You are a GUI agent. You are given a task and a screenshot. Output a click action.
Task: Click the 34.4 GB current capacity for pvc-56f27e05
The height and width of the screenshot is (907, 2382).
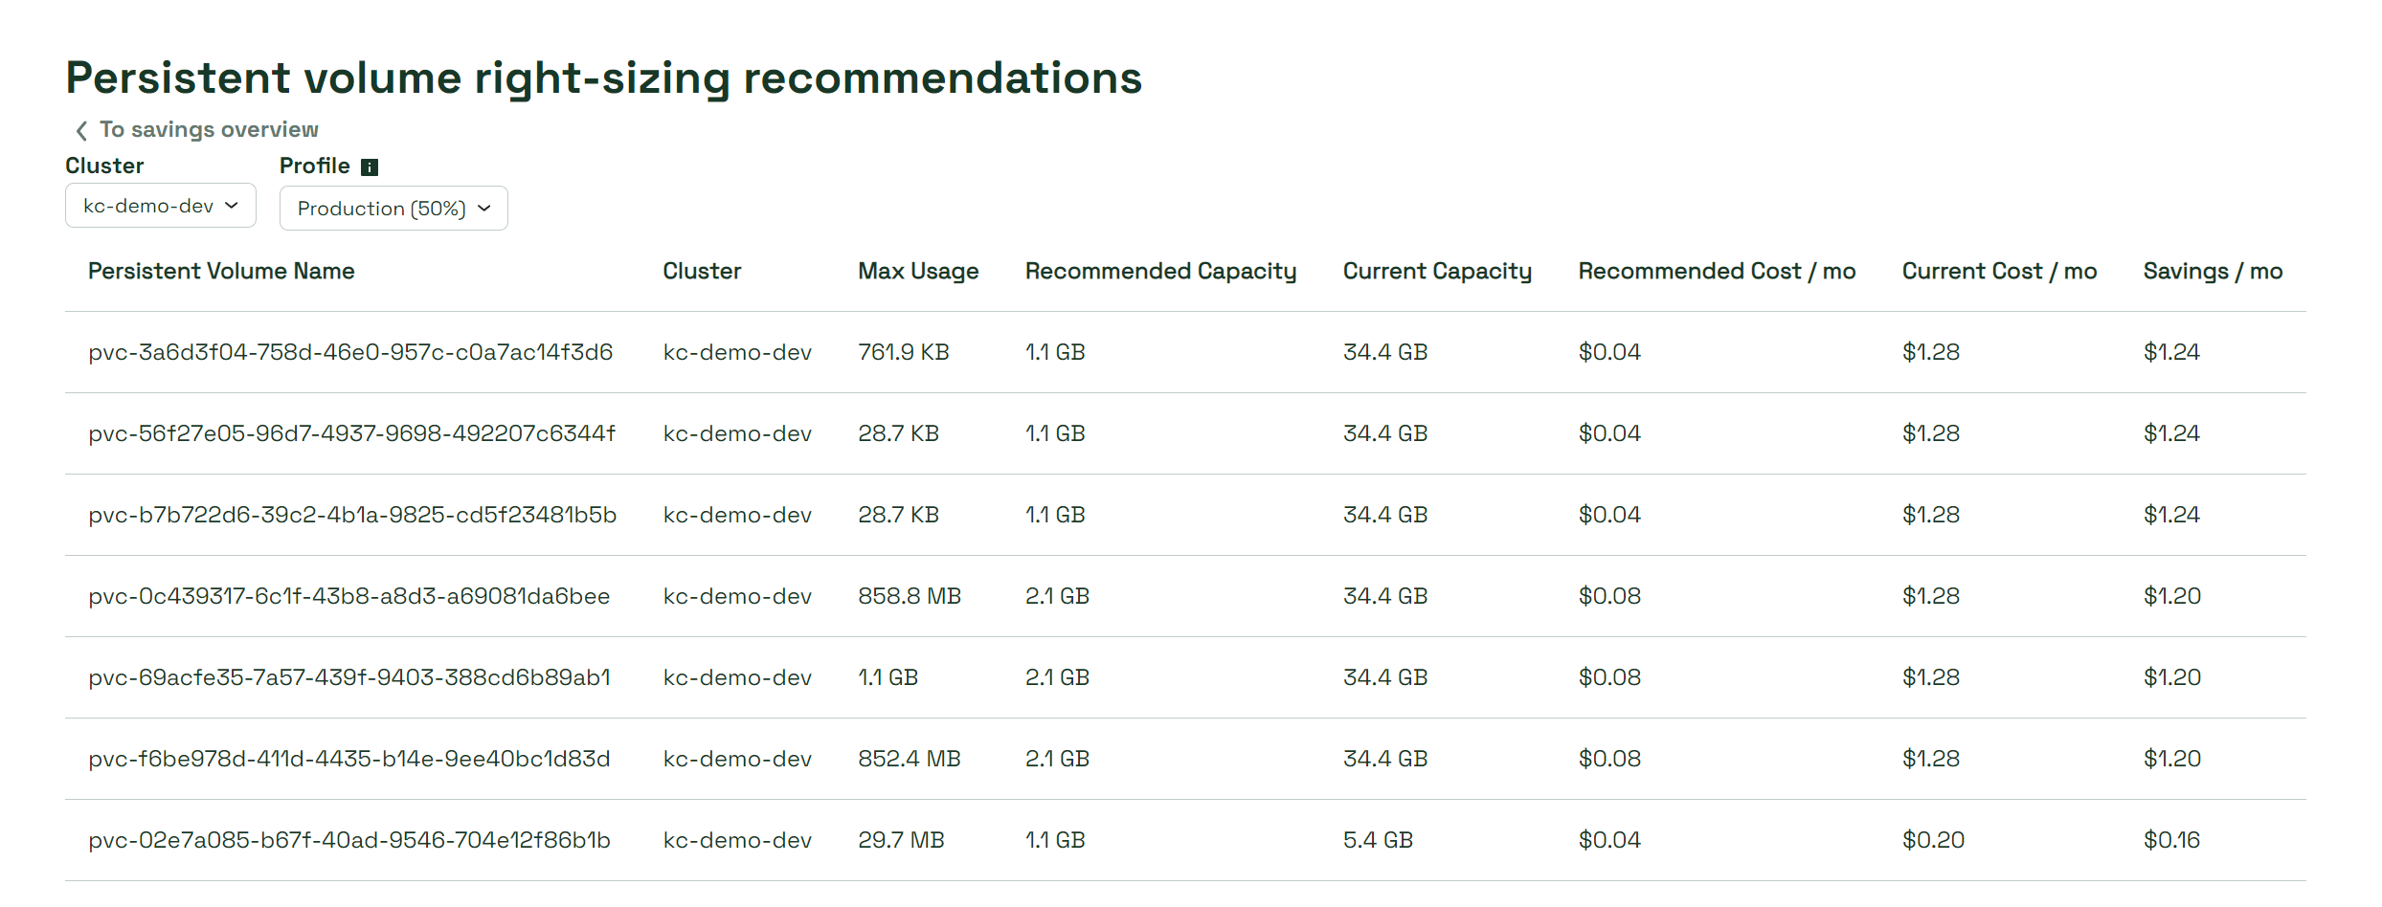[1384, 433]
